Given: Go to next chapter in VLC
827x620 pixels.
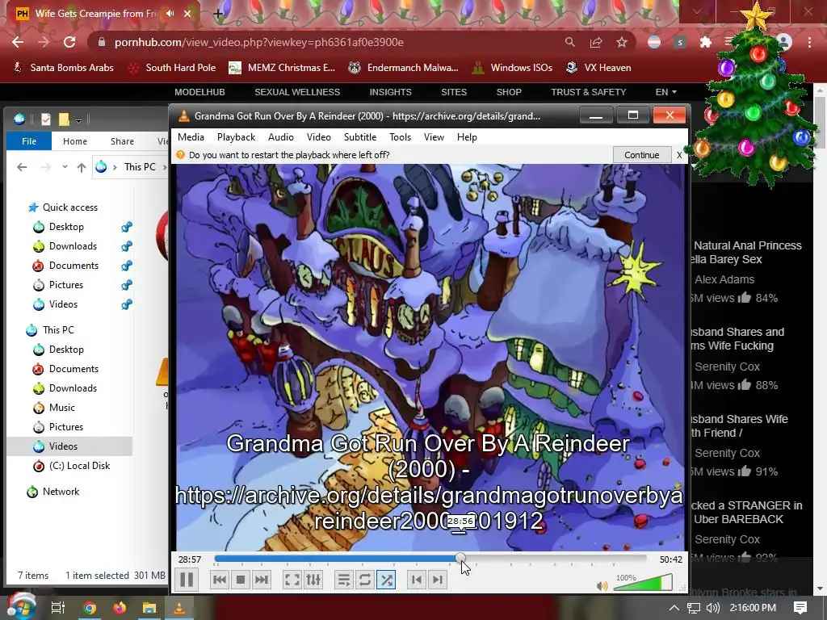Looking at the screenshot, I should click(437, 580).
